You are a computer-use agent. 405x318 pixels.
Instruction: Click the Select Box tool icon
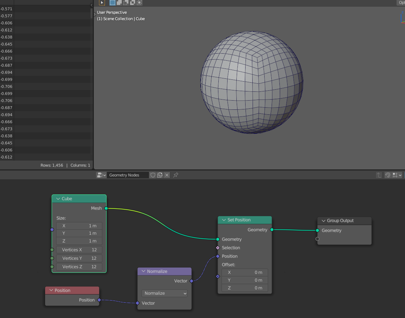[x=102, y=2]
